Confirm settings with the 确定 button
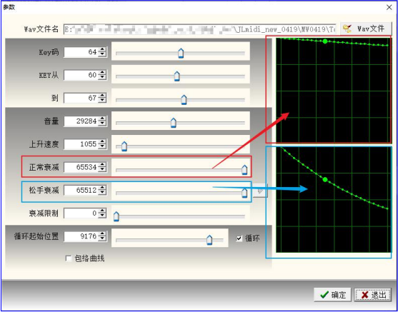Screen dimensions: 398x312 [332, 295]
